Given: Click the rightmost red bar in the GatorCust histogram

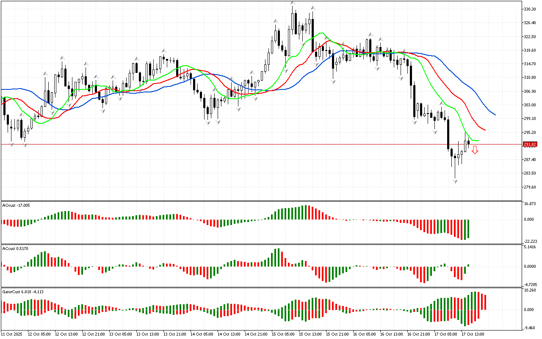Looking at the screenshot, I should pos(485,302).
